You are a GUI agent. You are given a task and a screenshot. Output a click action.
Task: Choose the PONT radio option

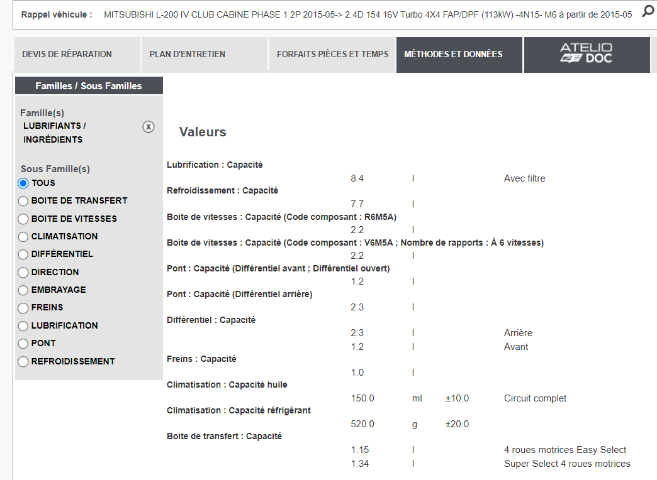coord(23,344)
